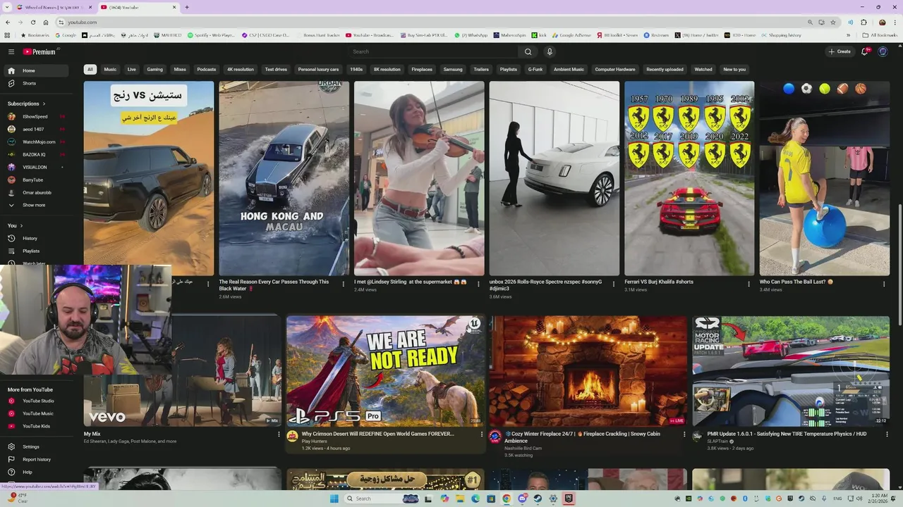
Task: Click the search magnifier button
Action: pyautogui.click(x=528, y=51)
